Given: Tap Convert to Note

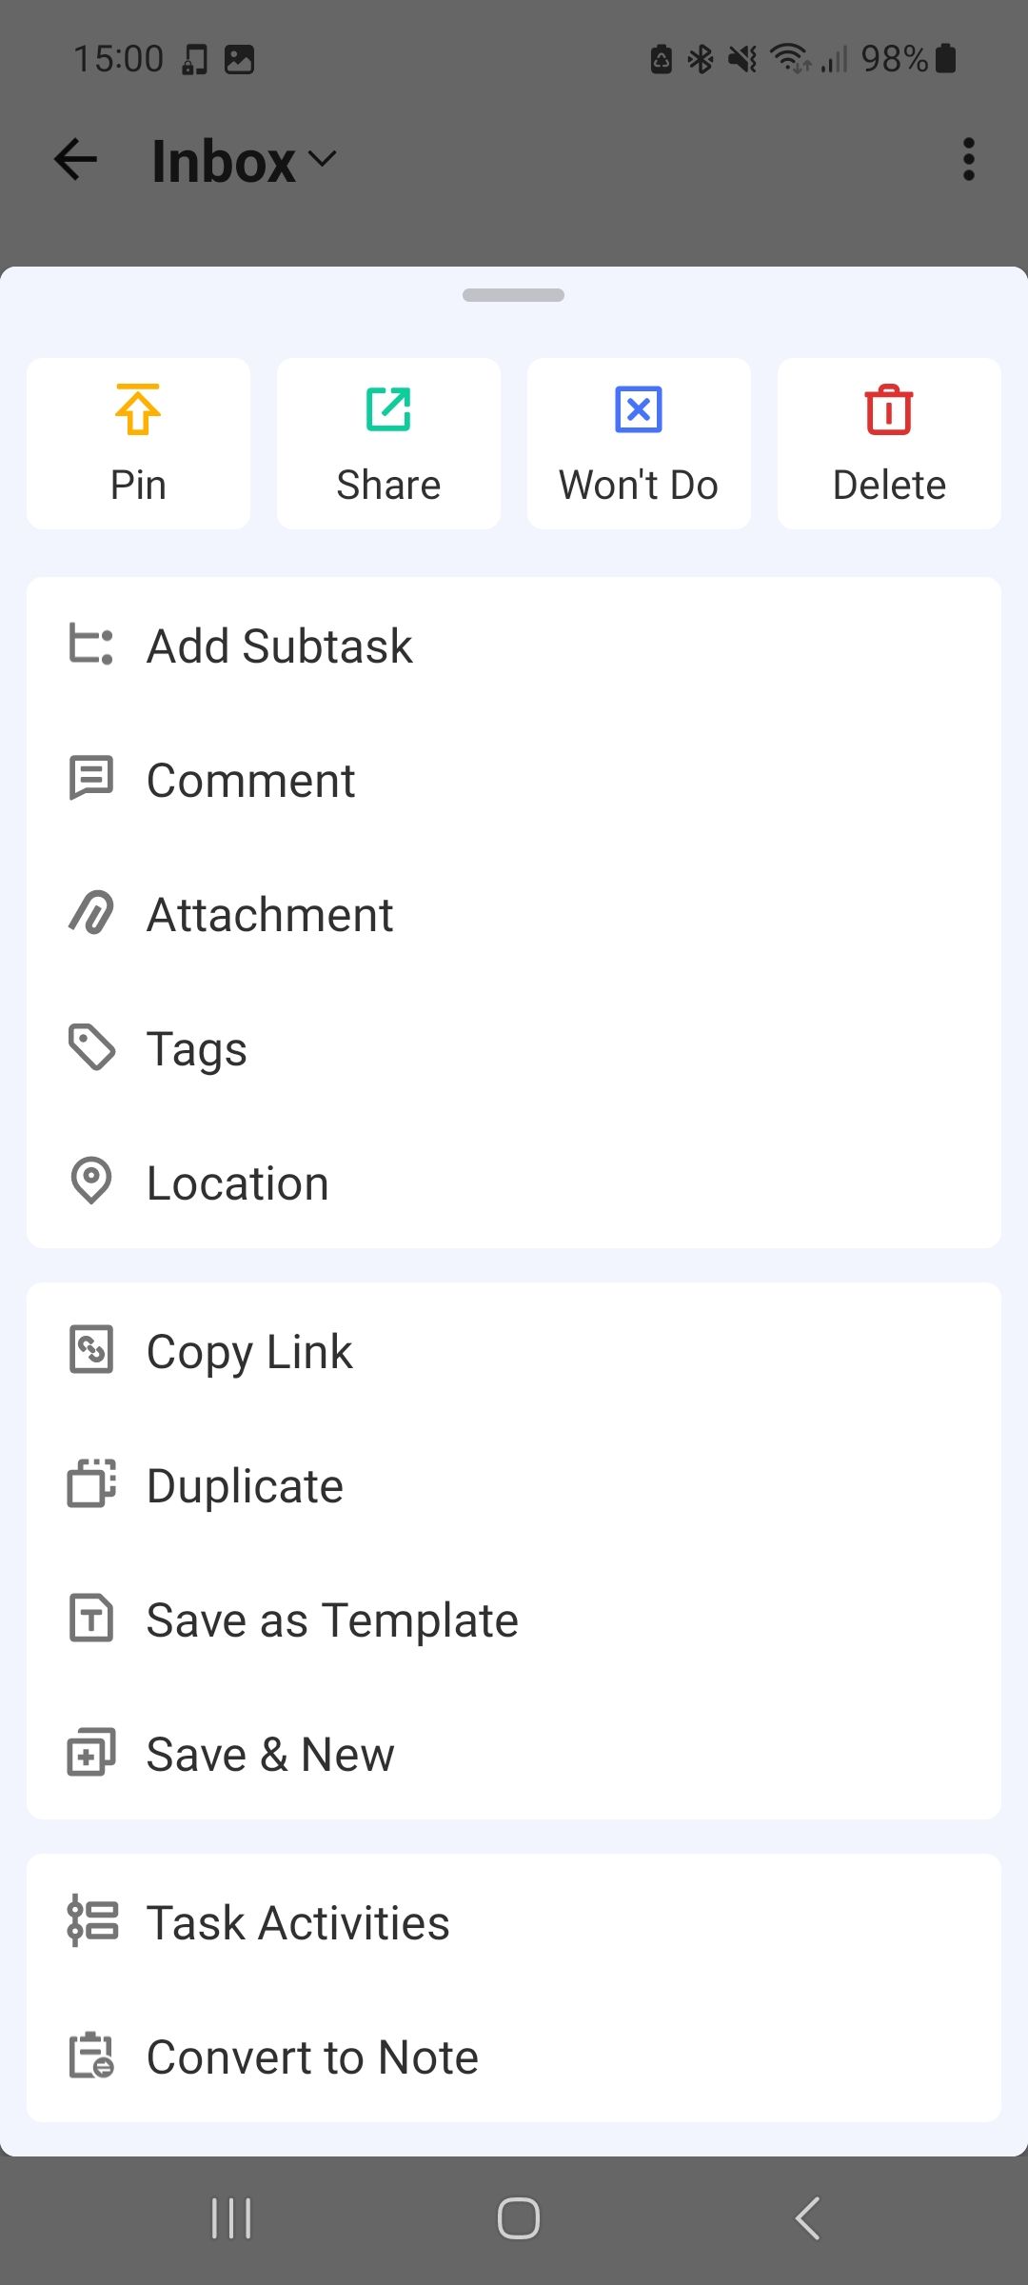Looking at the screenshot, I should point(312,2057).
